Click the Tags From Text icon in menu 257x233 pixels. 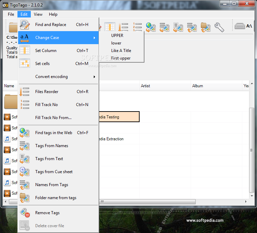25,159
